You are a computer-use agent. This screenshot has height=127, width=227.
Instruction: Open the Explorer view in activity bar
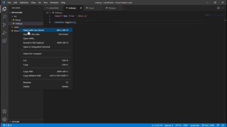tap(4, 9)
